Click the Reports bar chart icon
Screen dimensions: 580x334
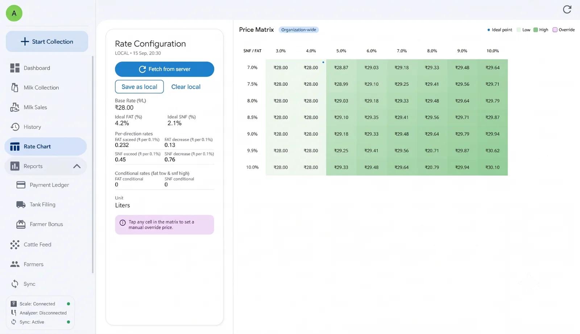pos(15,166)
